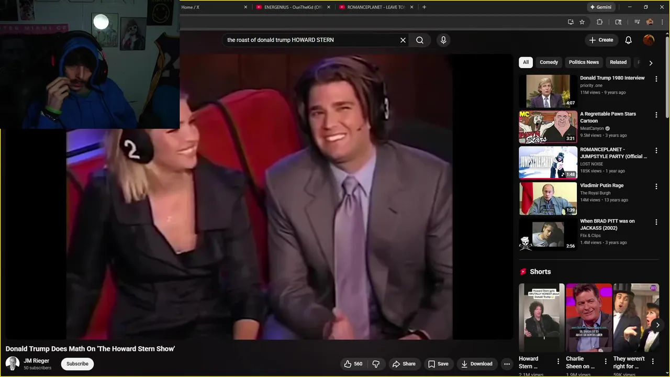Show next Shorts with arrow

657,325
